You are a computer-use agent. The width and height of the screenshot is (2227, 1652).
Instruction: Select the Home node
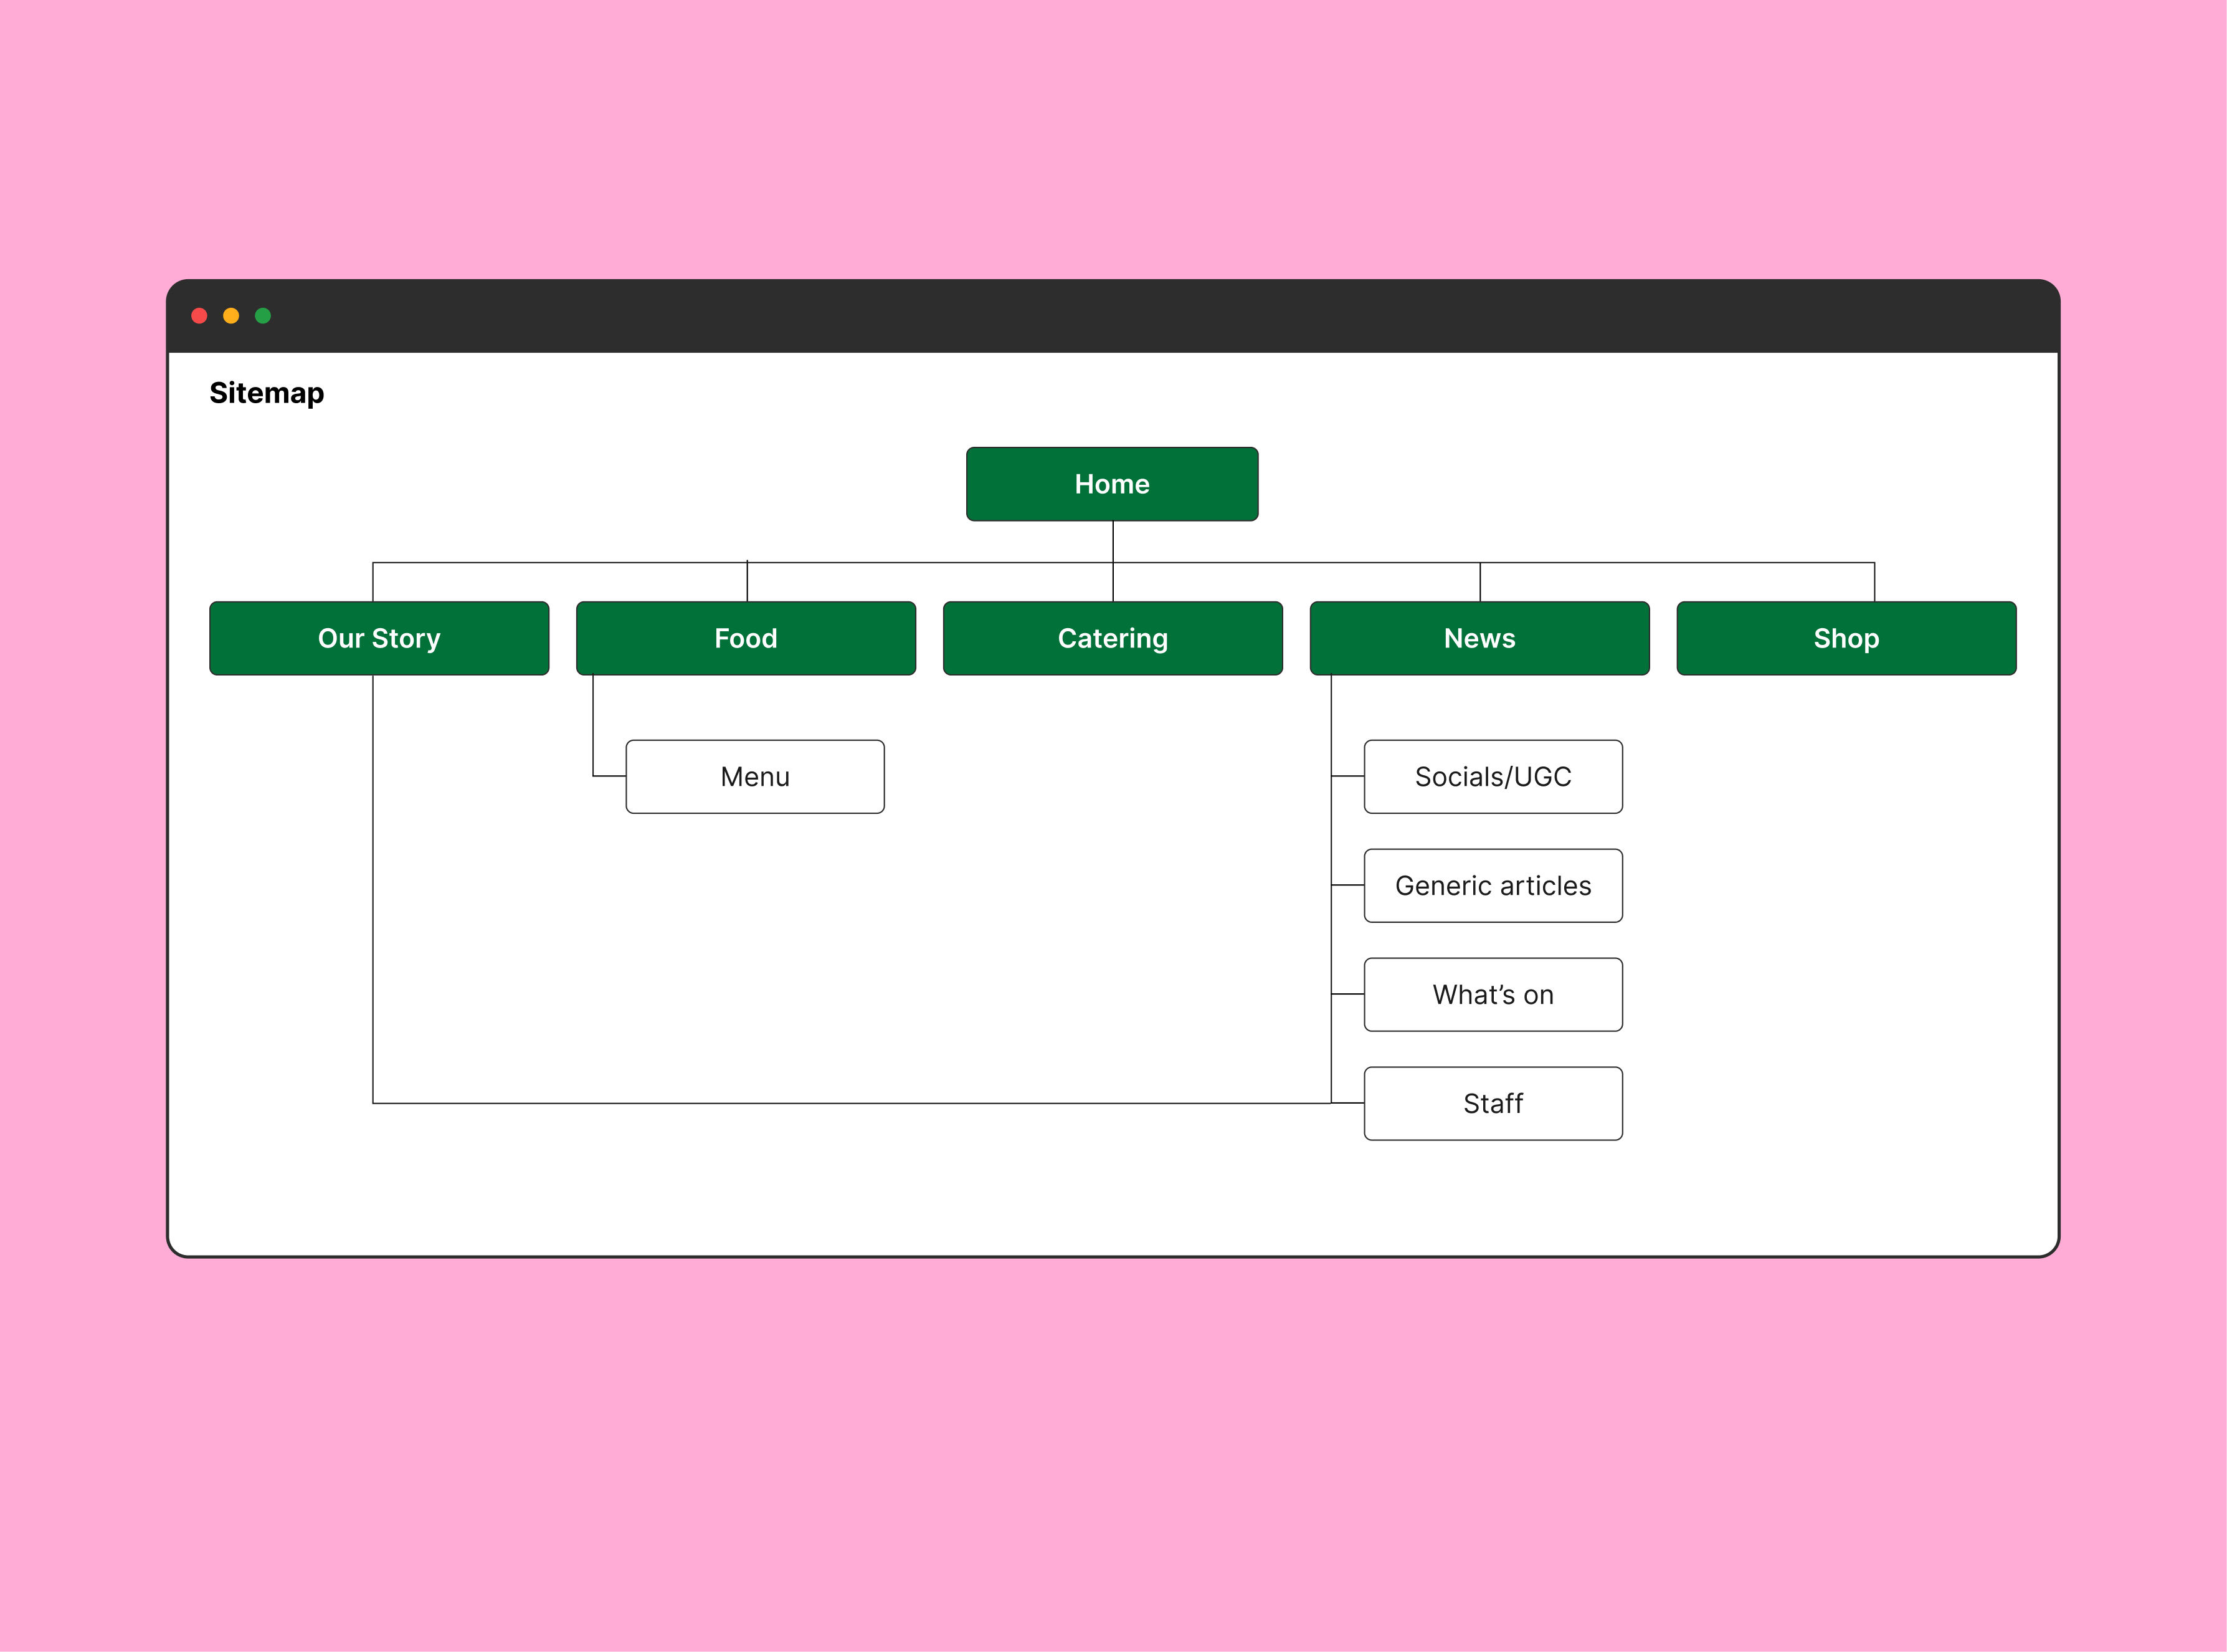coord(1111,484)
